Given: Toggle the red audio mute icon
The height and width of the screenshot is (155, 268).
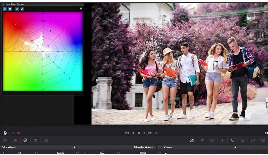Looking at the screenshot, I should tap(19, 133).
